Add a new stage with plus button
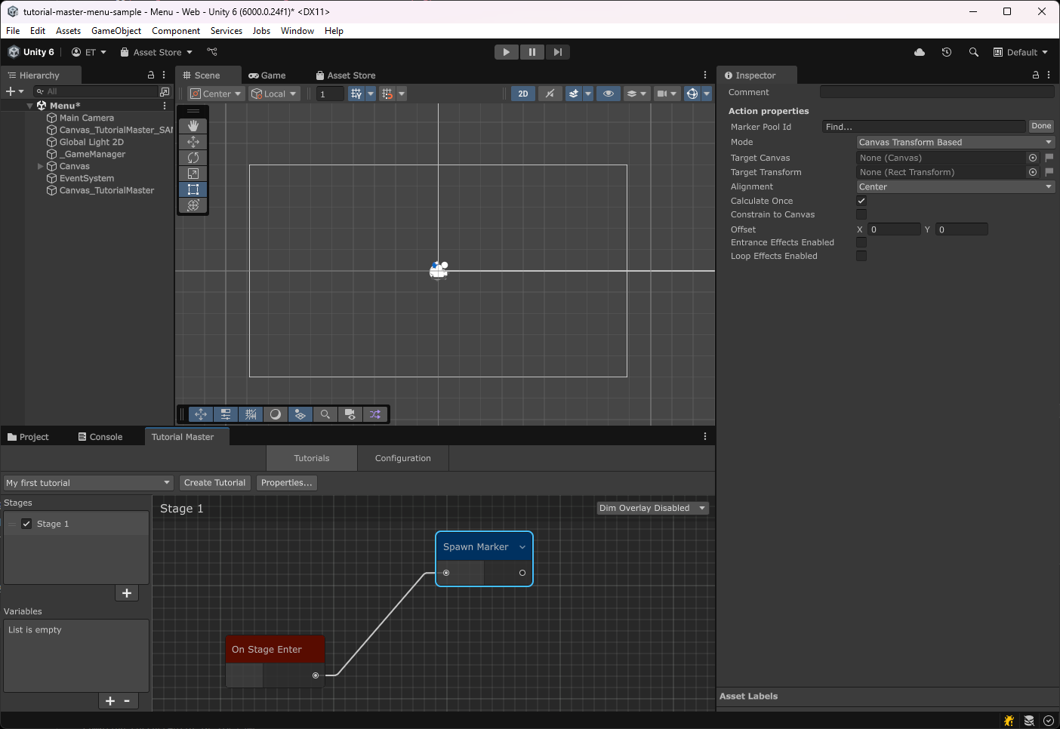Screen dimensions: 1060x729 pyautogui.click(x=127, y=593)
